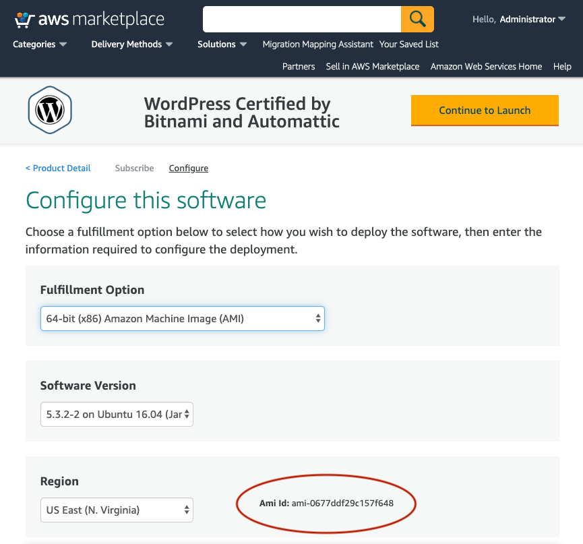Visit Amazon Web Services Home
The width and height of the screenshot is (583, 544).
point(486,67)
